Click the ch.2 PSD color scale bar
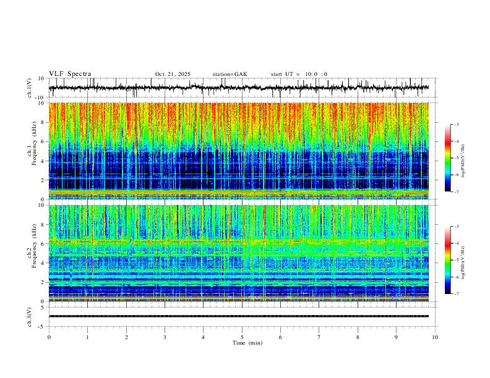The image size is (490, 378). pos(447,260)
